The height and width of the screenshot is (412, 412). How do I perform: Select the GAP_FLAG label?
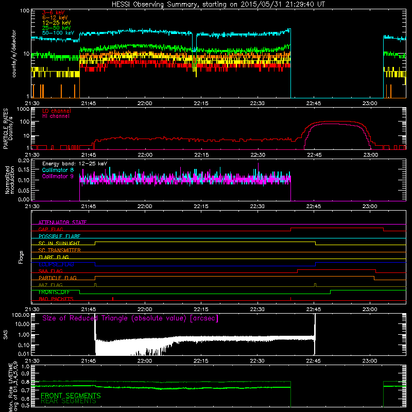[50, 229]
